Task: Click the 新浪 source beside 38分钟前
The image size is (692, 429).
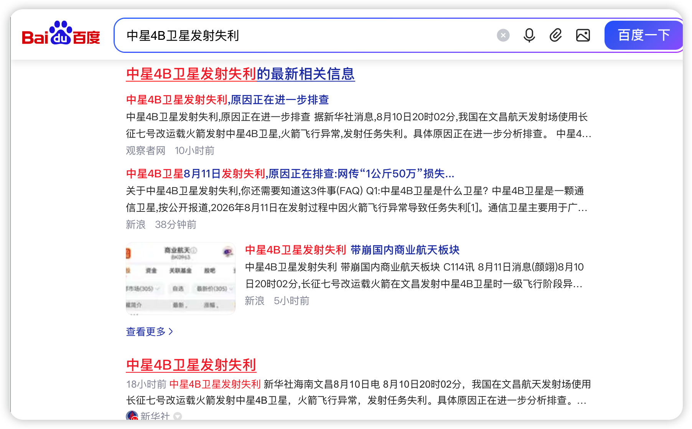Action: point(136,224)
